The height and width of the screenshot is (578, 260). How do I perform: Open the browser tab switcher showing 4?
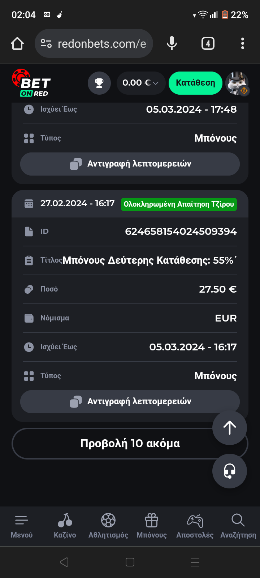[x=208, y=44]
